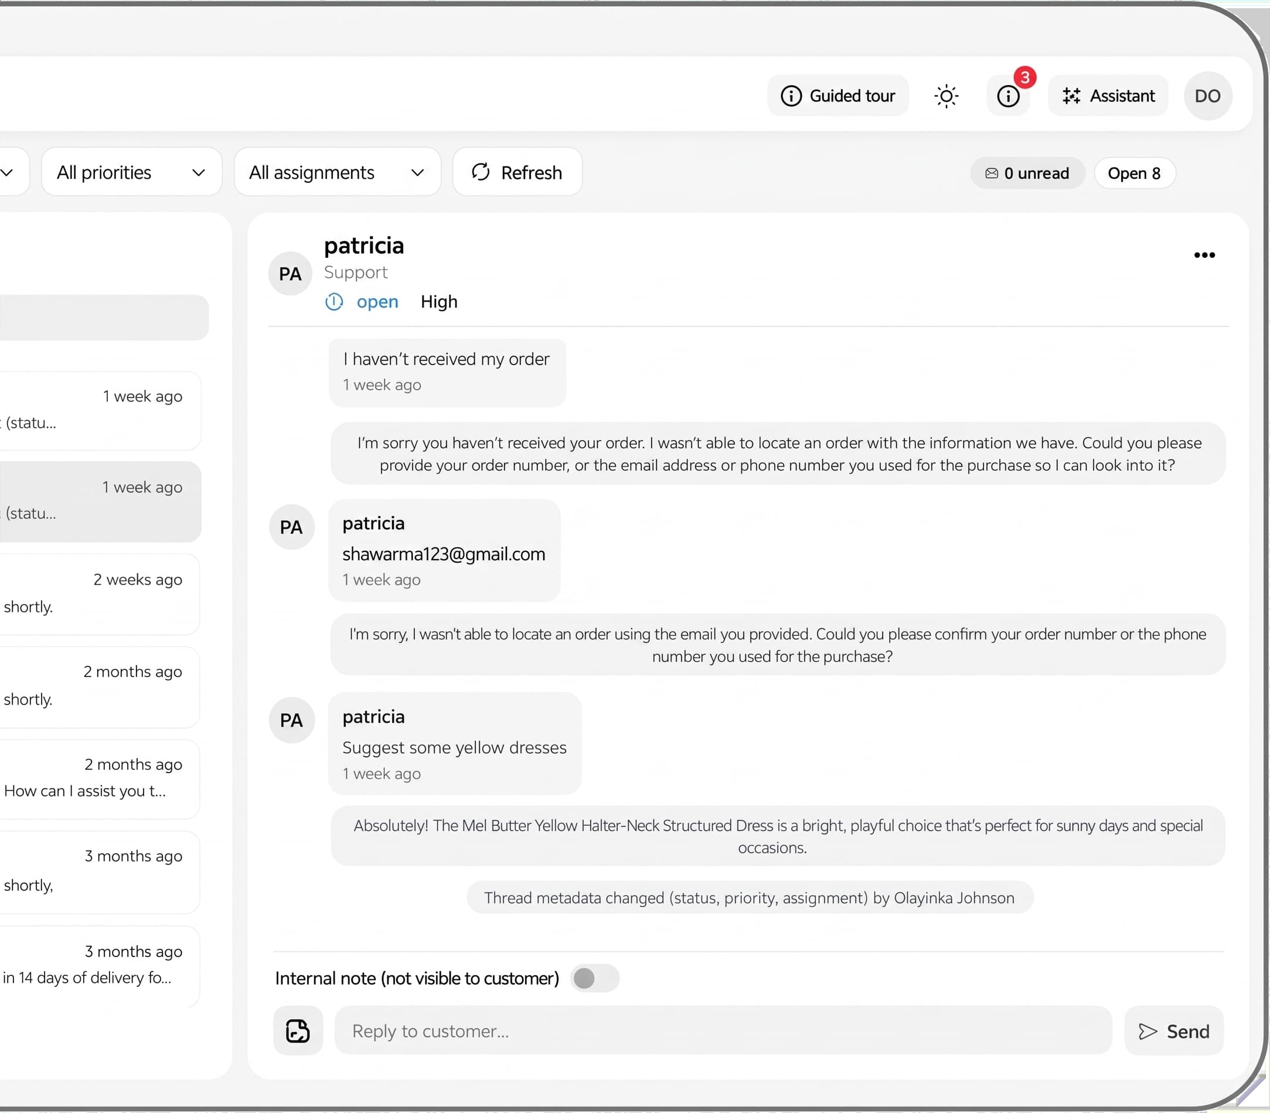The height and width of the screenshot is (1113, 1270).
Task: Click the Support channel label
Action: tap(356, 272)
